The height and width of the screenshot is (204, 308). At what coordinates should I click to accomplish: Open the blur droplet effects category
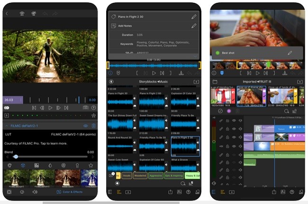pos(50,165)
